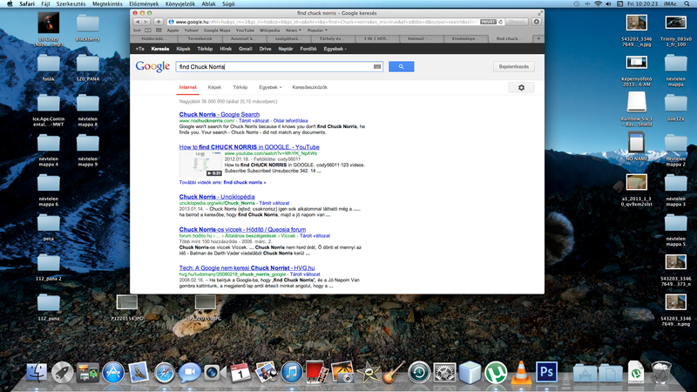The image size is (697, 392).
Task: Open the Reading List glasses icon
Action: pyautogui.click(x=137, y=30)
